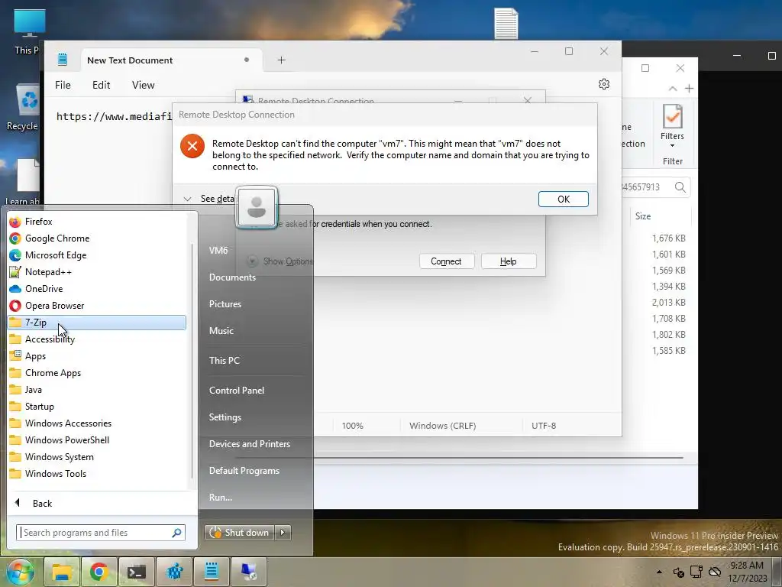Click the Size column header
The width and height of the screenshot is (782, 587).
(643, 216)
